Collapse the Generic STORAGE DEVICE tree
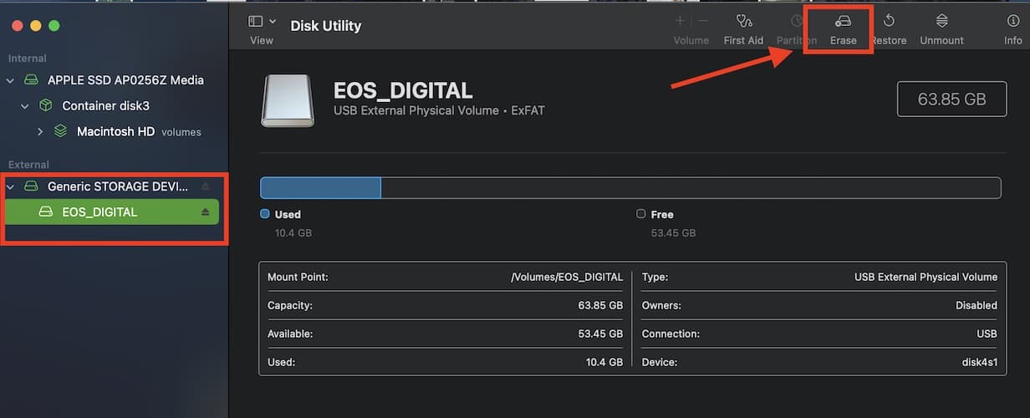The width and height of the screenshot is (1030, 418). pos(10,186)
